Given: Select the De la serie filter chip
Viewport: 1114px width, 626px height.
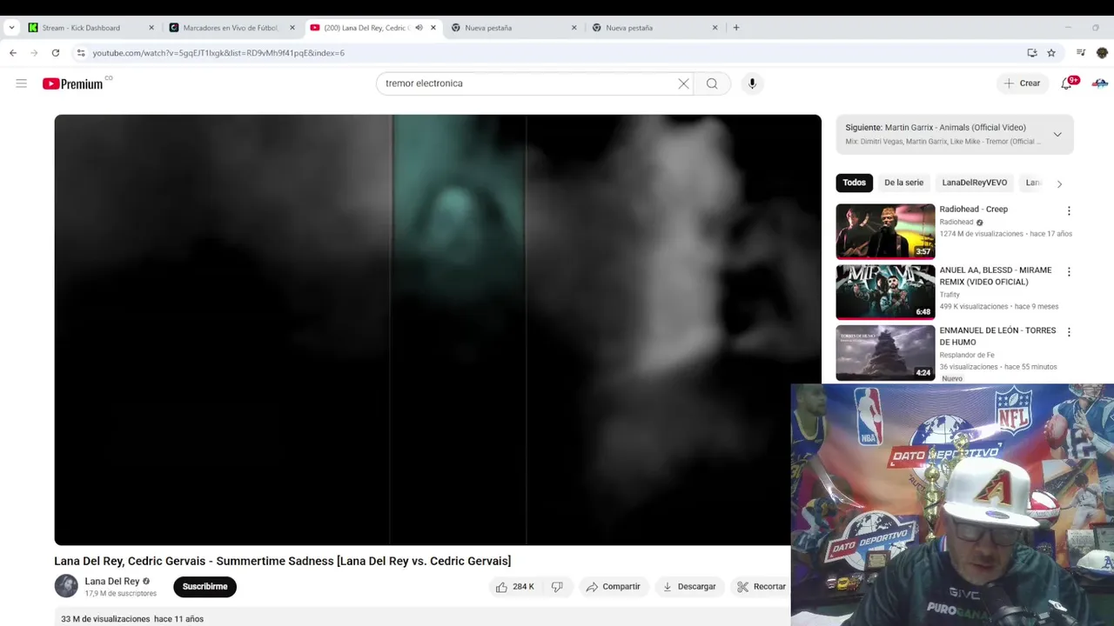Looking at the screenshot, I should (903, 183).
